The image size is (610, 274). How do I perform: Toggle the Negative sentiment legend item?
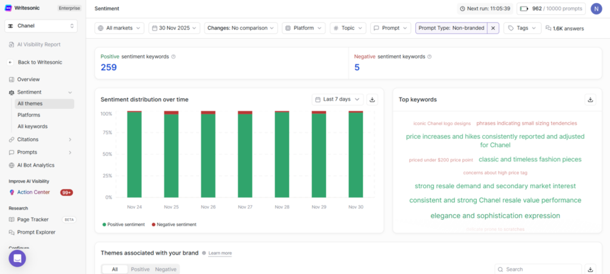pyautogui.click(x=174, y=225)
